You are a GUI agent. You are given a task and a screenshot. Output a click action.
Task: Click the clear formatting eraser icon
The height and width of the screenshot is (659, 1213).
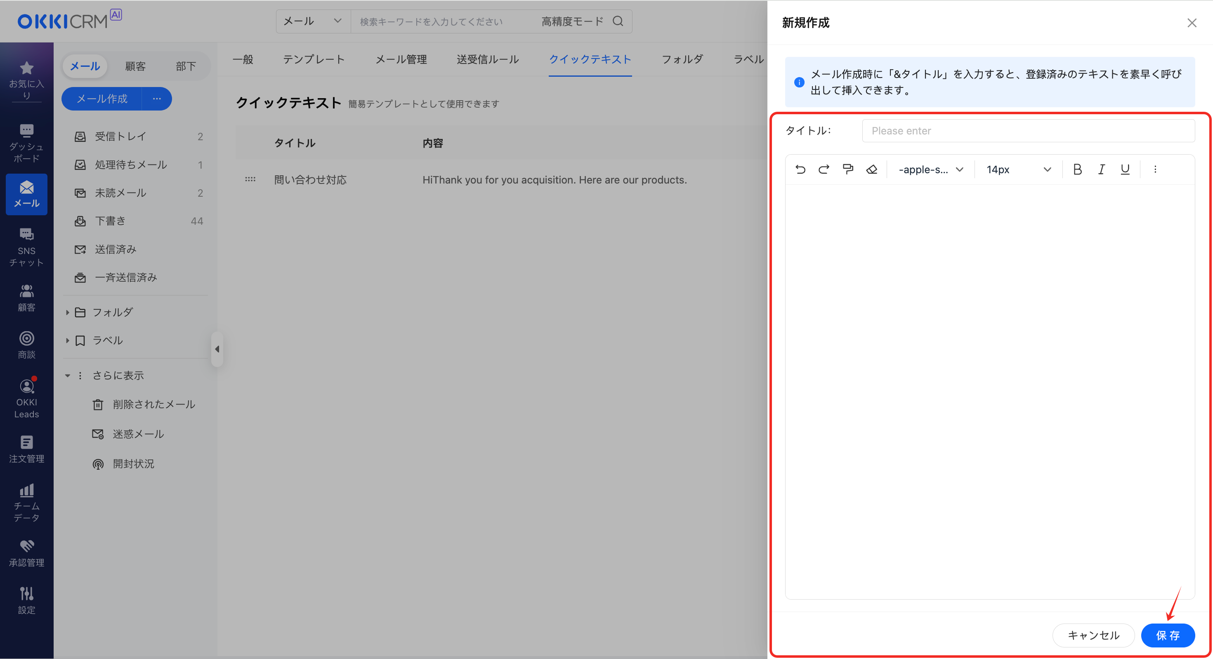(872, 169)
